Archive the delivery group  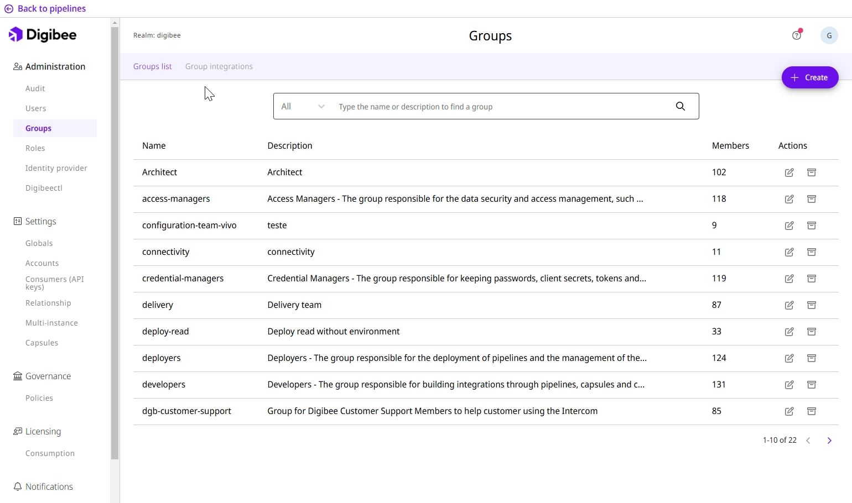(811, 305)
